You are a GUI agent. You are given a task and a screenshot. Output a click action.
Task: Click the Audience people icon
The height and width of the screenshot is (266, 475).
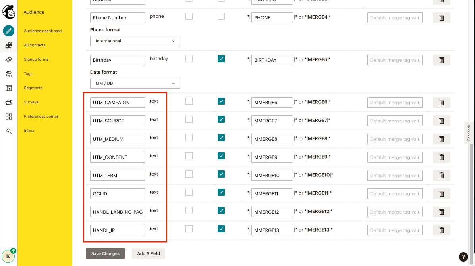[9, 45]
